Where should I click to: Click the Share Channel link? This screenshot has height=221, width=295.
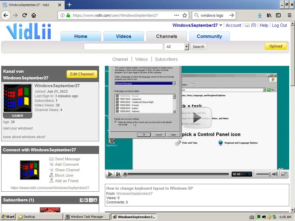[67, 170]
